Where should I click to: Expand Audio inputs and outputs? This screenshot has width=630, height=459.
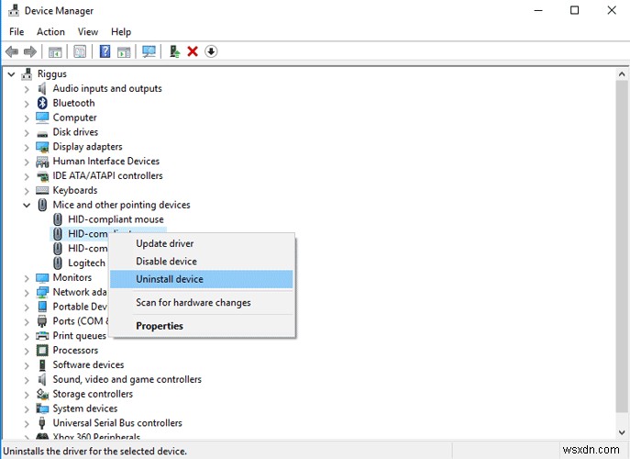pyautogui.click(x=27, y=89)
